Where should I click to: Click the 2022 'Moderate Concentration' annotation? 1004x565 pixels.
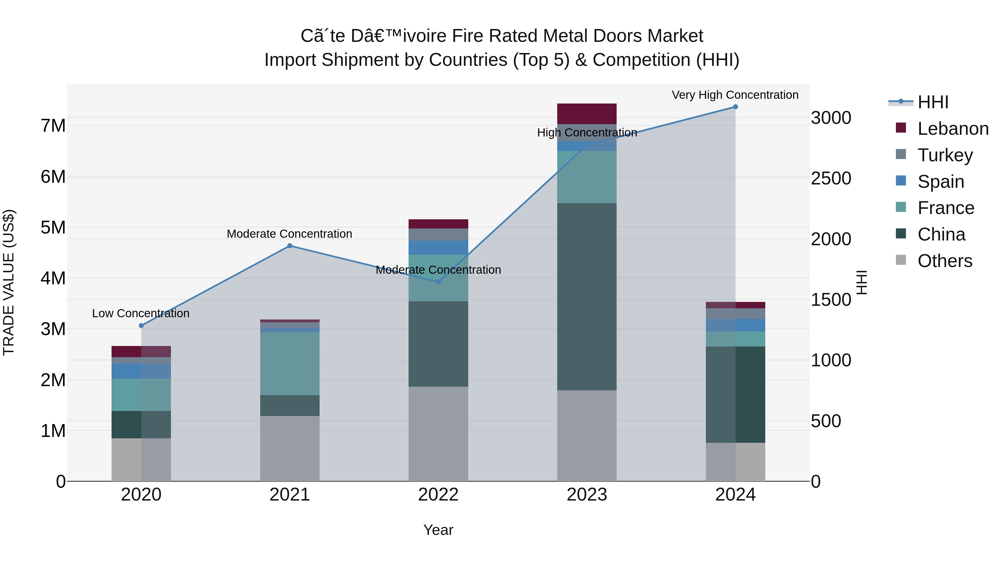tap(438, 270)
